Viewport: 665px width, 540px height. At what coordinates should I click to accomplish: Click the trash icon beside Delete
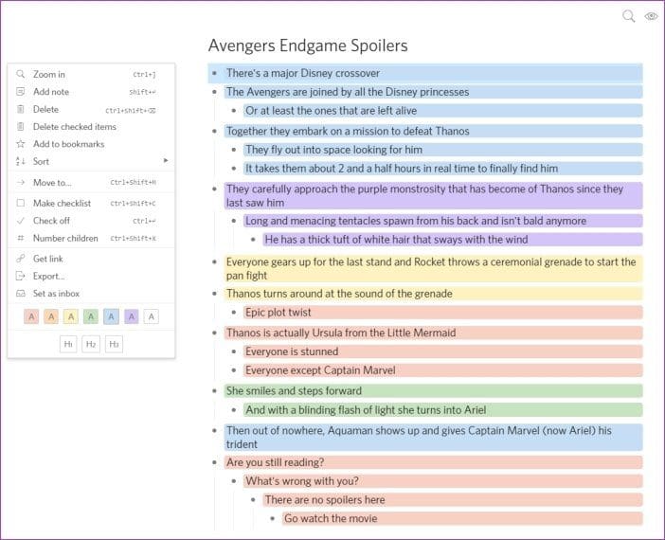20,110
